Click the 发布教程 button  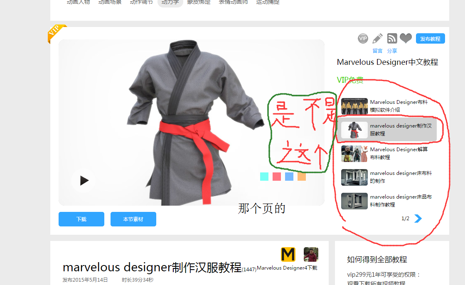click(x=431, y=39)
